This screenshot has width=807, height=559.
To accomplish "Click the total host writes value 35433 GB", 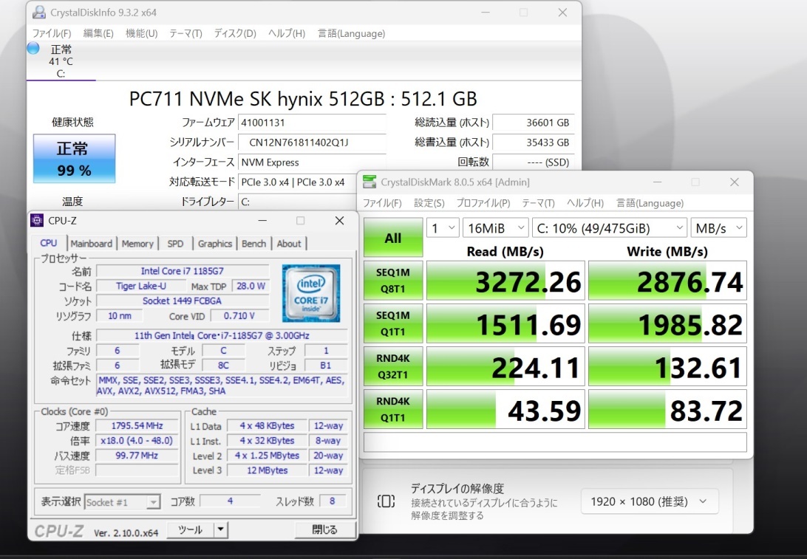I will (x=534, y=143).
